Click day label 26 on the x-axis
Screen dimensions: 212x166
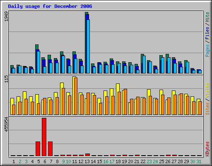(168, 161)
